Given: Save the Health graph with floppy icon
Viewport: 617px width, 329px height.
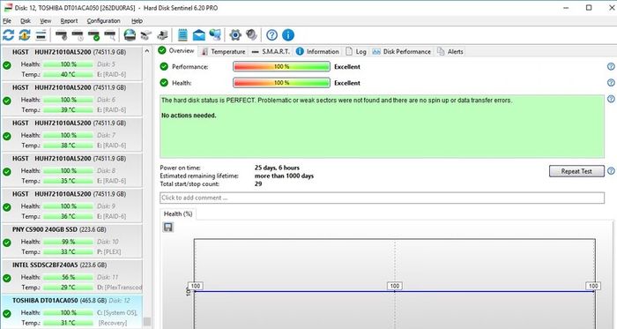Looking at the screenshot, I should pyautogui.click(x=168, y=227).
